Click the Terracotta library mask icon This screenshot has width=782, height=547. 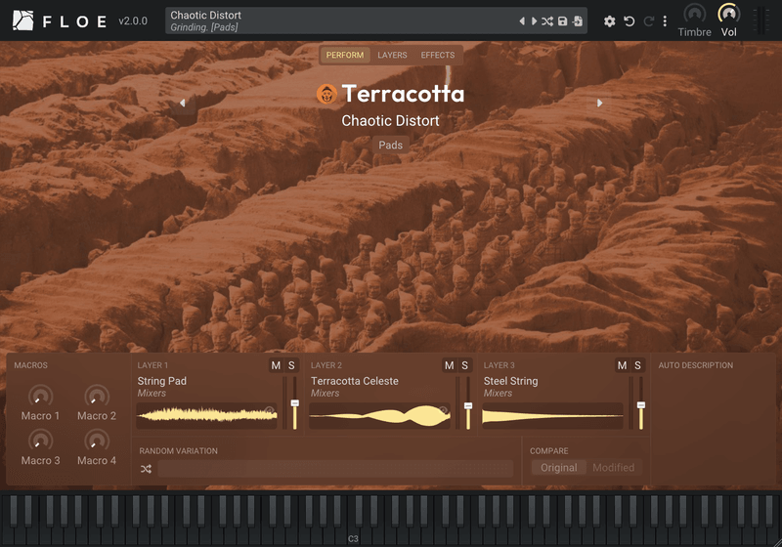326,94
